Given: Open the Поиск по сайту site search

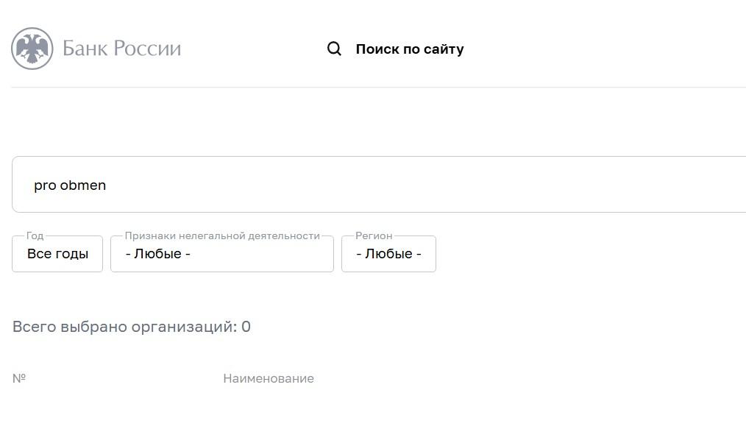Looking at the screenshot, I should 410,49.
